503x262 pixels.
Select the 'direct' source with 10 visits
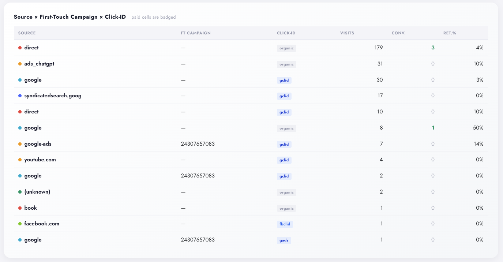pos(31,112)
